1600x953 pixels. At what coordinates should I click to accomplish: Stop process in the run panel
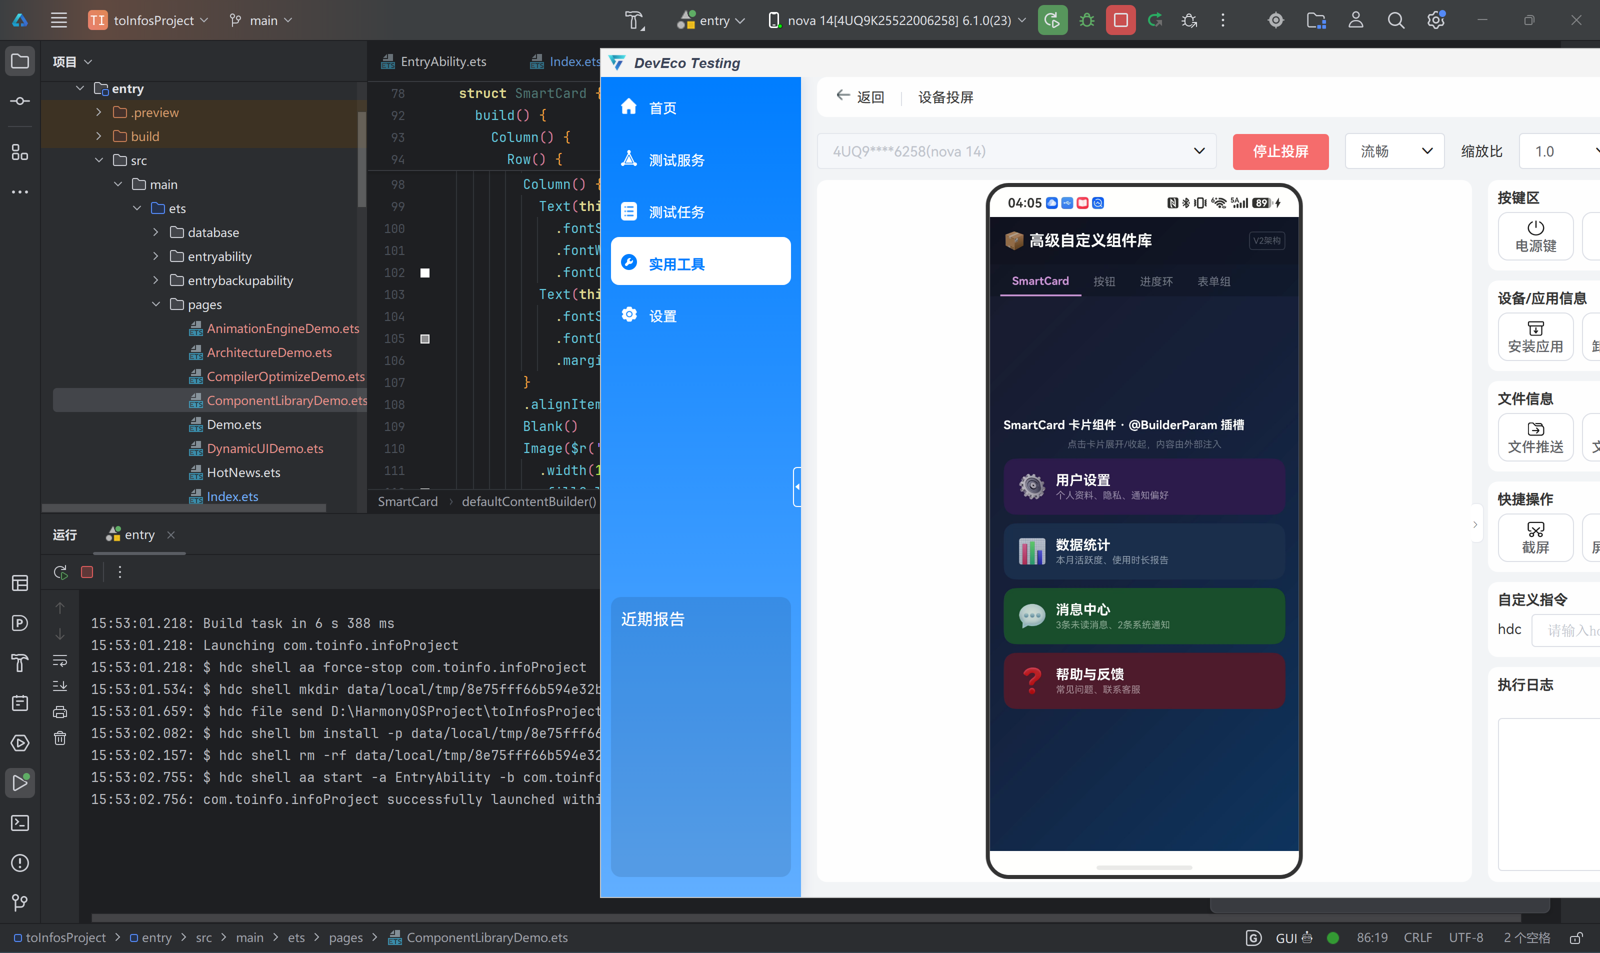tap(86, 571)
